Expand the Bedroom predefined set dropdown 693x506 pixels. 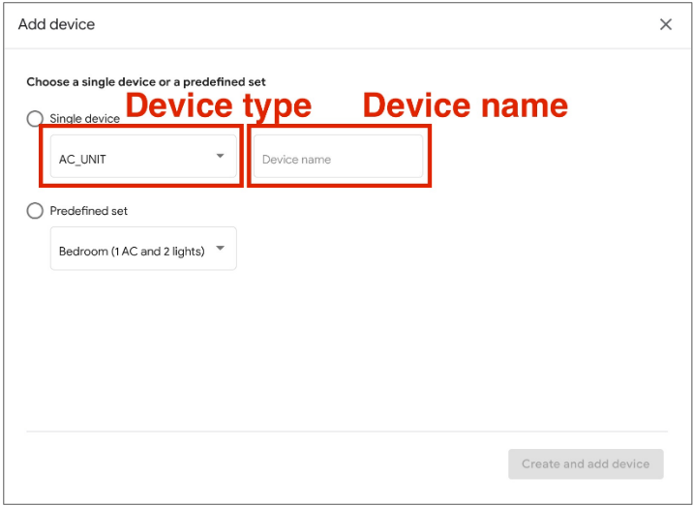(x=142, y=251)
